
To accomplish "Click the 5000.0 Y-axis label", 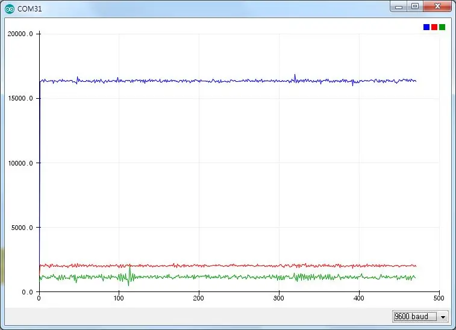I will pyautogui.click(x=22, y=228).
